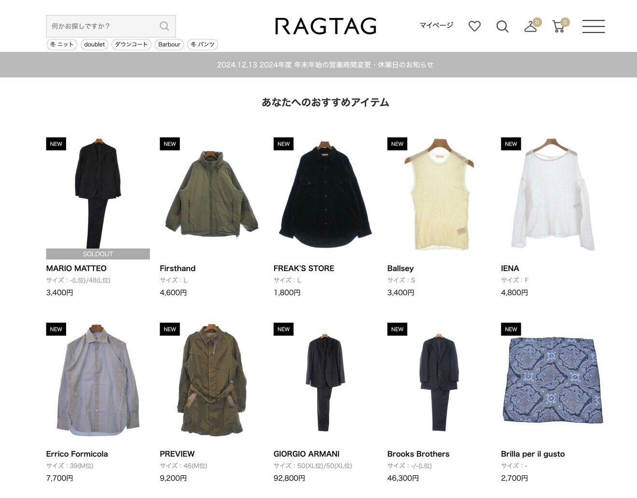Click the SOLDOUT label on MARIO MATTEO
637x498 pixels.
[x=98, y=254]
